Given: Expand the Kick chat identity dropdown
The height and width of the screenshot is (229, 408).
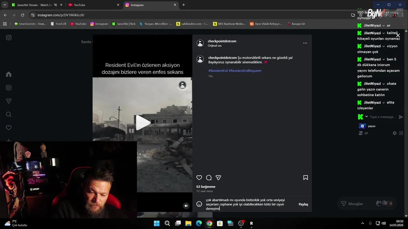Looking at the screenshot, I should click(x=367, y=117).
